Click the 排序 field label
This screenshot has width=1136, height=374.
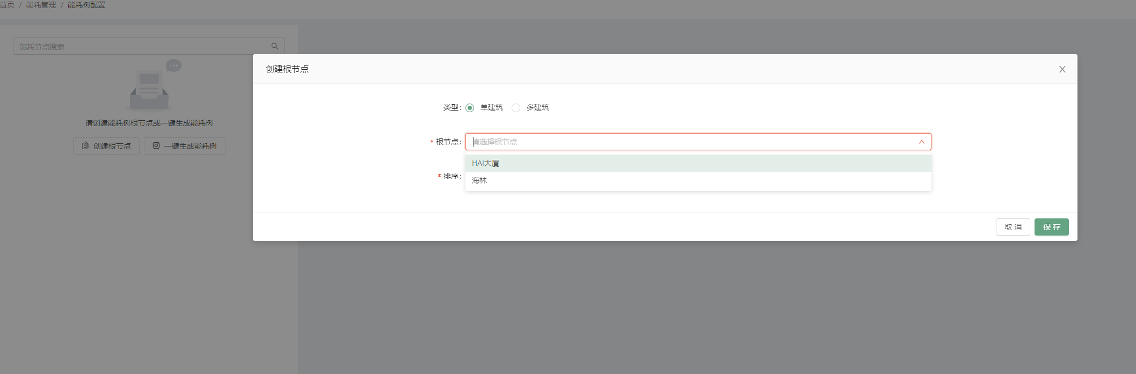pos(452,176)
